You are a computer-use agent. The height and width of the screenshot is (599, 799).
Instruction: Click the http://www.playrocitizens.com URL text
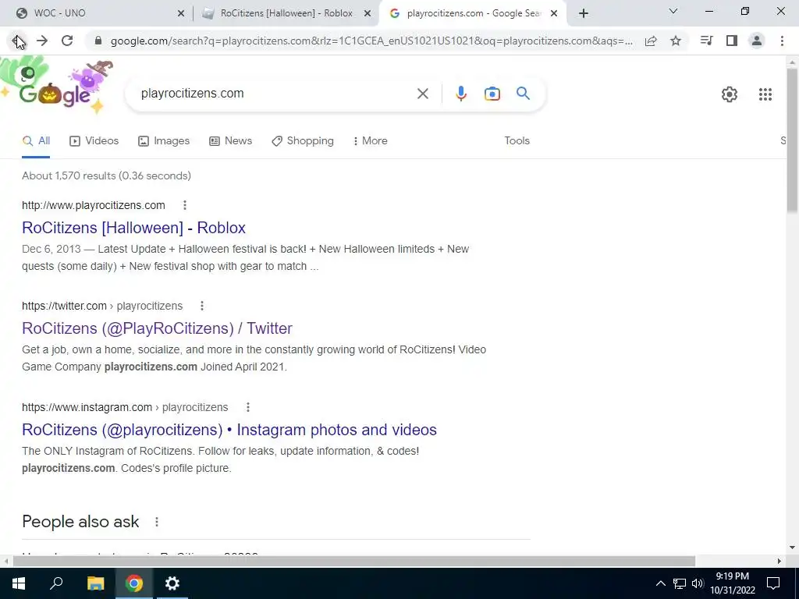94,205
